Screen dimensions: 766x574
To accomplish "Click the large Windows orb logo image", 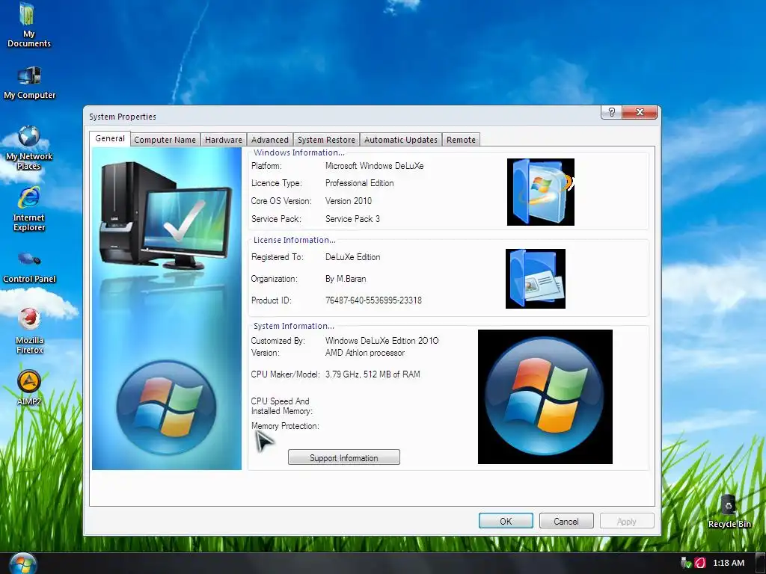I will (545, 397).
